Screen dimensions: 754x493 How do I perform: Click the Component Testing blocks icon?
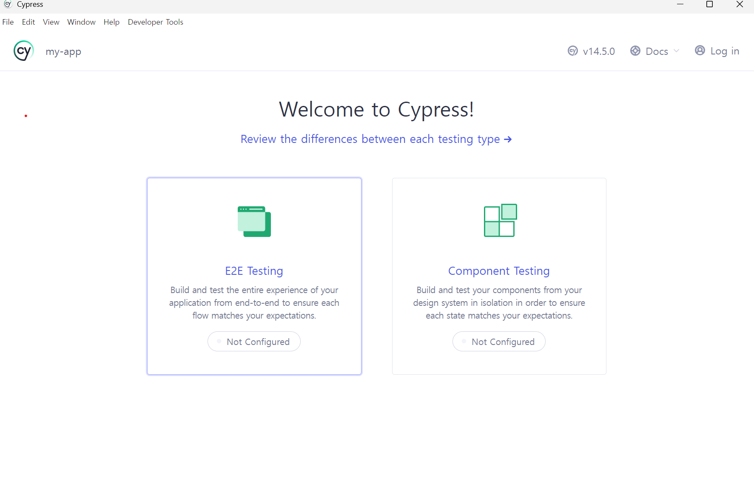click(x=500, y=220)
